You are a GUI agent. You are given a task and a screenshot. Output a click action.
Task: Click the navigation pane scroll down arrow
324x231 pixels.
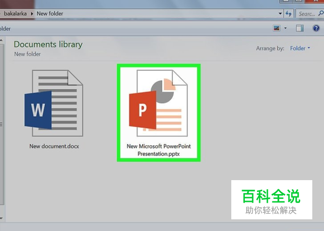(x=1, y=218)
